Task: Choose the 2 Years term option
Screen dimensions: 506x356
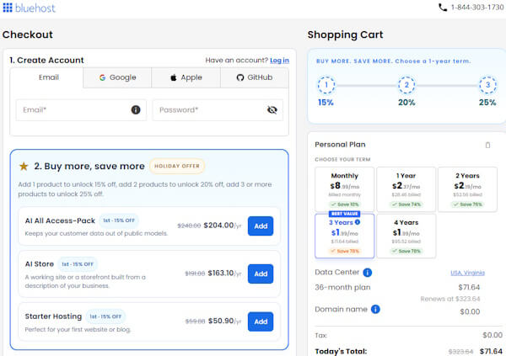Action: click(467, 189)
